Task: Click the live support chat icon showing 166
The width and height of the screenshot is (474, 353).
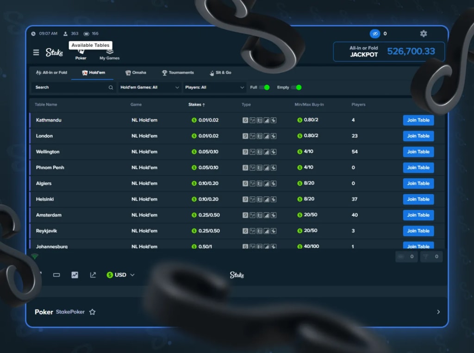Action: pyautogui.click(x=86, y=33)
